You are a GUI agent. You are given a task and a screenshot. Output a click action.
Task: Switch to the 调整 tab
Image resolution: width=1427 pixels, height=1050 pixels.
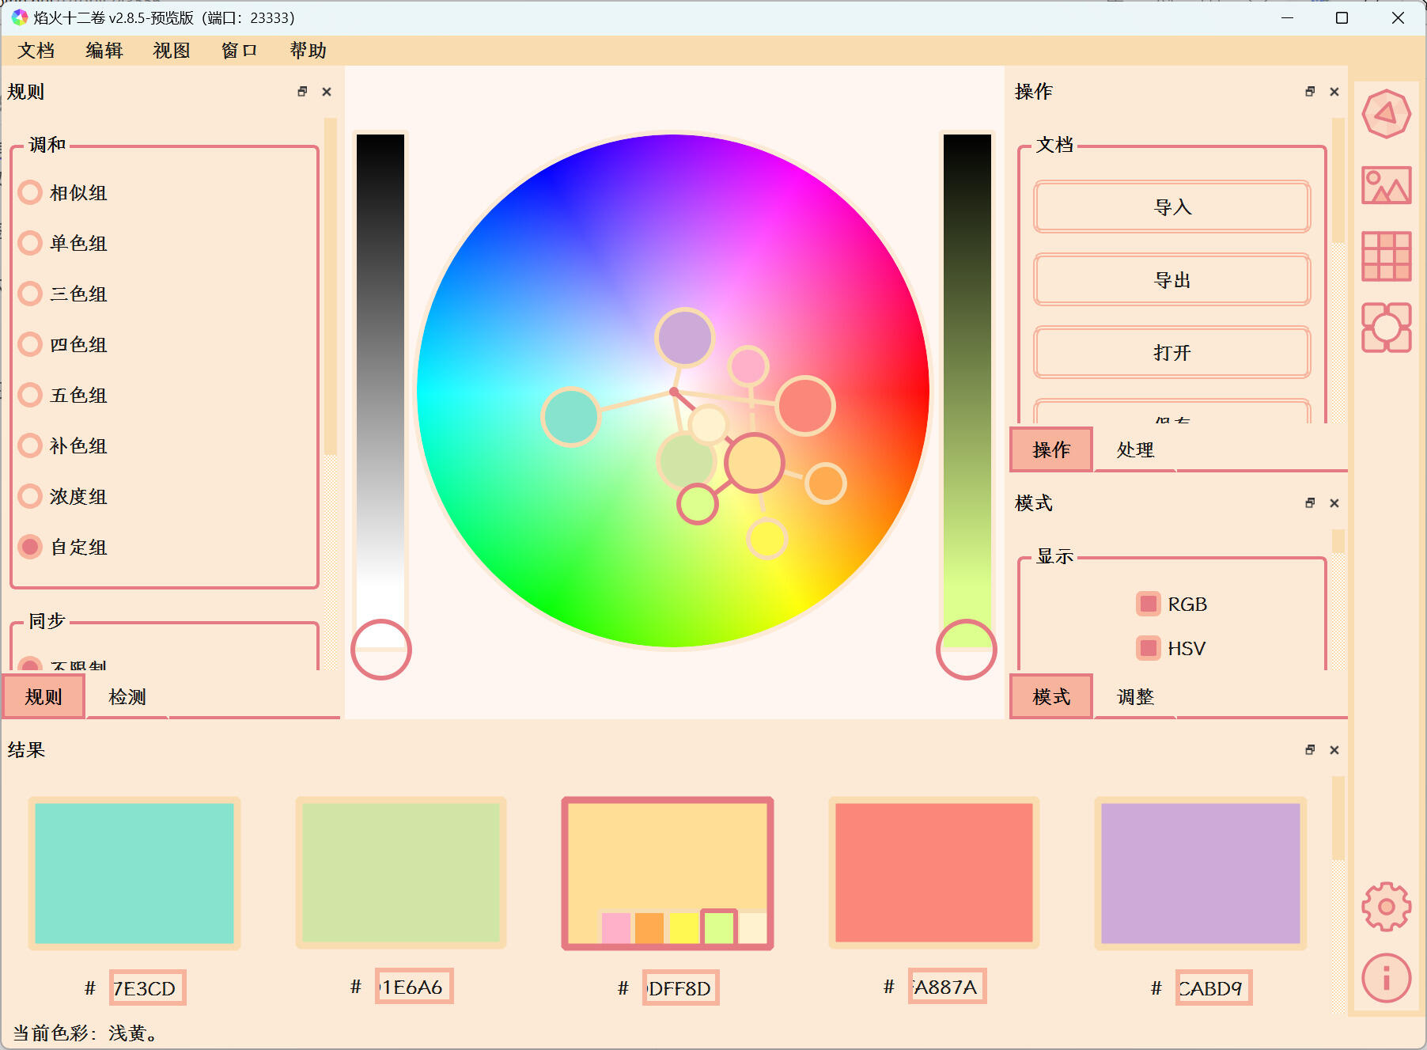[x=1135, y=697]
